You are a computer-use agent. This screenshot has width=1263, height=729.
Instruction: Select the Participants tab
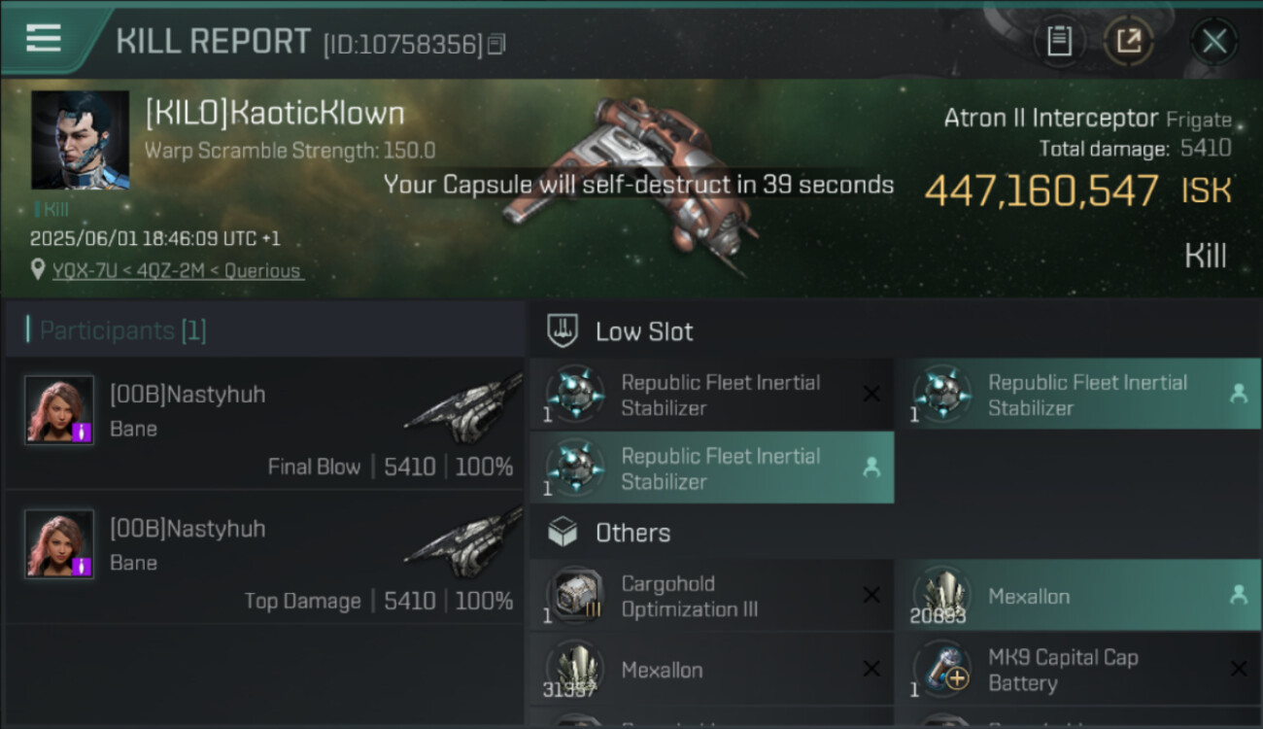[x=121, y=330]
